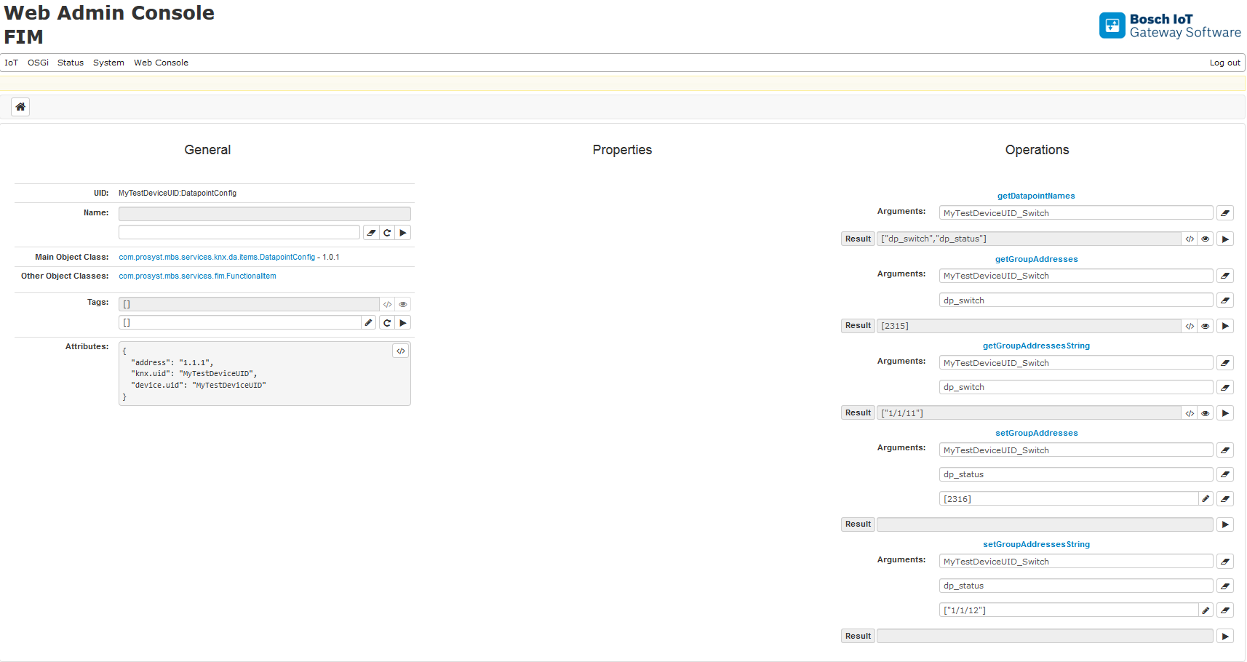Open the IoT menu
This screenshot has width=1247, height=662.
pyautogui.click(x=11, y=63)
